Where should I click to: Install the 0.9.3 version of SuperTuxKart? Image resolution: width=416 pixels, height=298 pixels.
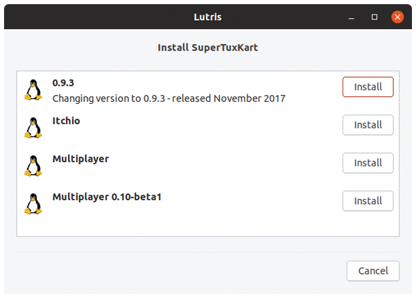point(367,87)
